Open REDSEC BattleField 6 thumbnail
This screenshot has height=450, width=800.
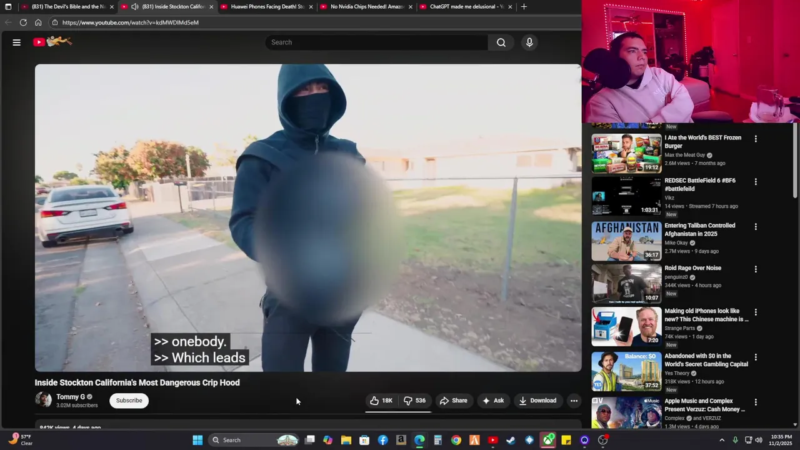point(626,196)
